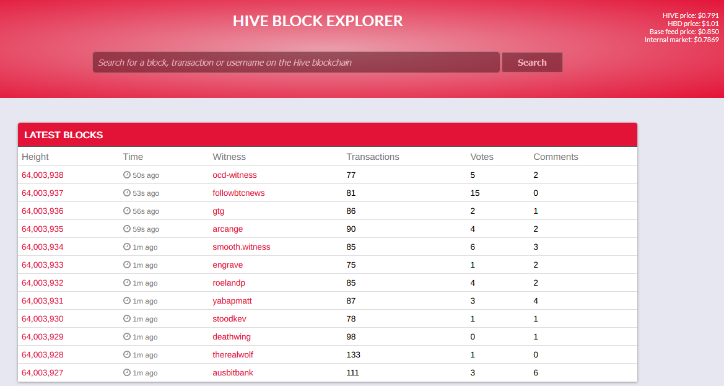The image size is (724, 386).
Task: Click the 59s ago timestamp
Action: (x=146, y=229)
